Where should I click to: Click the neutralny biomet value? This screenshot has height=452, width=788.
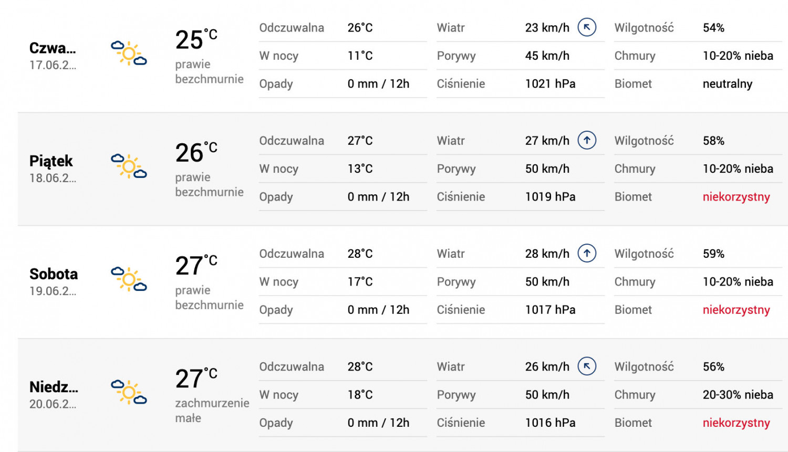[x=728, y=84]
